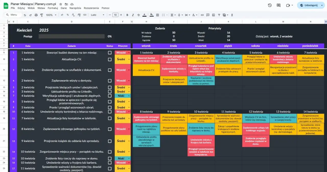Open the 100% zoom dropdown

coord(51,15)
